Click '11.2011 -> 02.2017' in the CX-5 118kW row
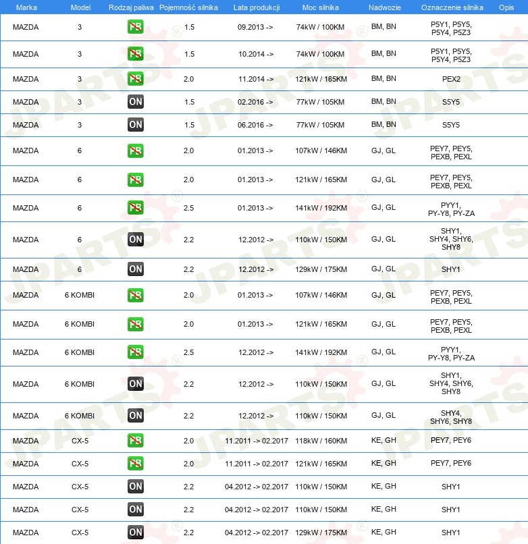This screenshot has width=528, height=544. click(x=257, y=441)
